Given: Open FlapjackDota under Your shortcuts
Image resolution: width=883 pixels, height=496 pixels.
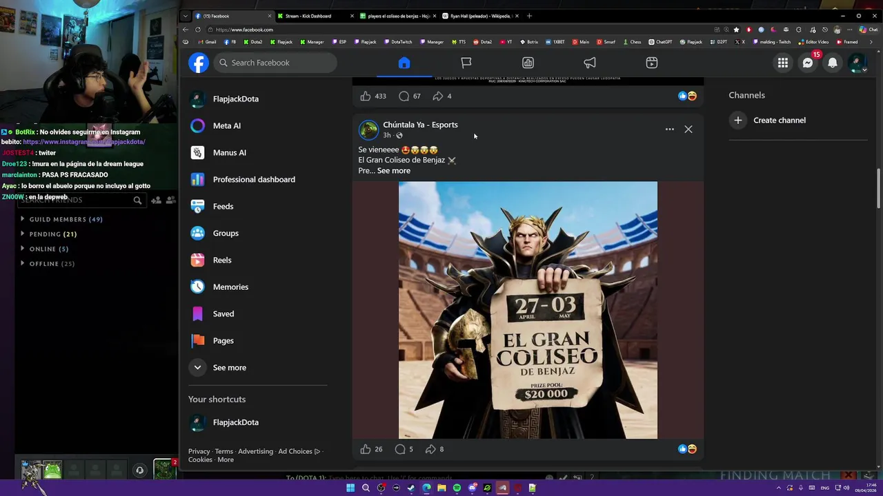Looking at the screenshot, I should click(258, 422).
